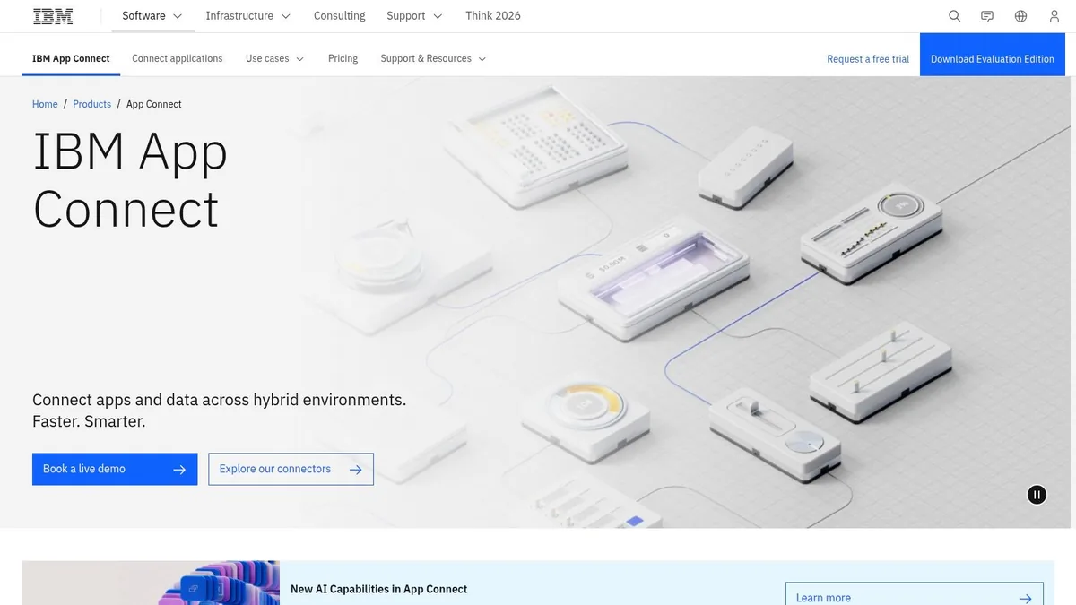Click Download Evaluation Edition button
The width and height of the screenshot is (1076, 605).
click(993, 55)
